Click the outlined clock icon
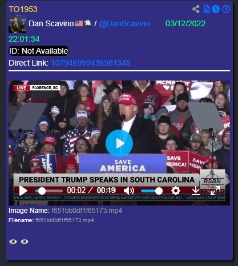 (x=226, y=9)
